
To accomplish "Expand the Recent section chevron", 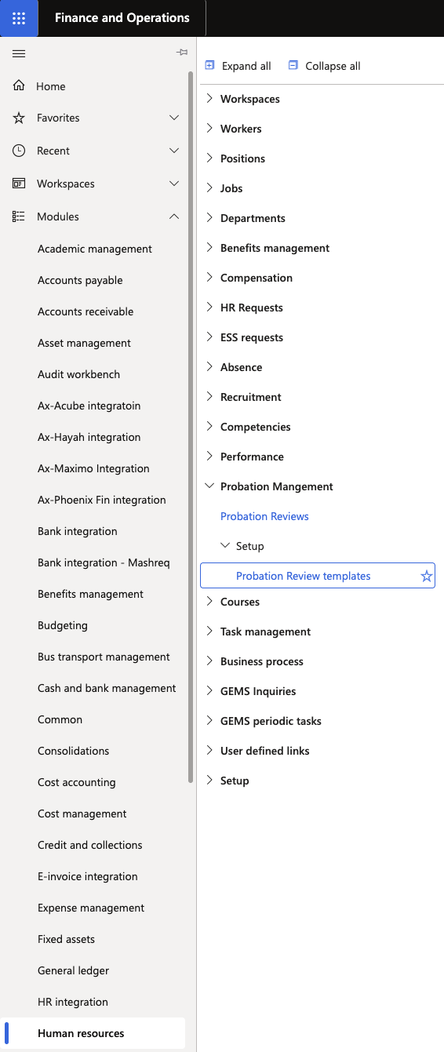I will (x=174, y=151).
